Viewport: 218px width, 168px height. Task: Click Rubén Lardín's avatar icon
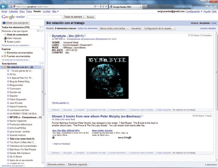(x=5, y=42)
